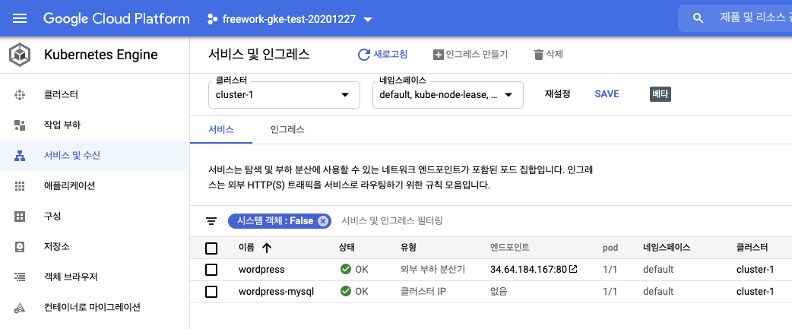Screen dimensions: 792x329
Task: Open Kubernetes Engine heading
Action: point(101,55)
